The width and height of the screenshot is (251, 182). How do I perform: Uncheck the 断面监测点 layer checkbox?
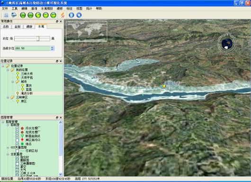18,136
